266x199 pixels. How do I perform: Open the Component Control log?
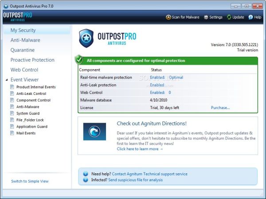tap(33, 100)
